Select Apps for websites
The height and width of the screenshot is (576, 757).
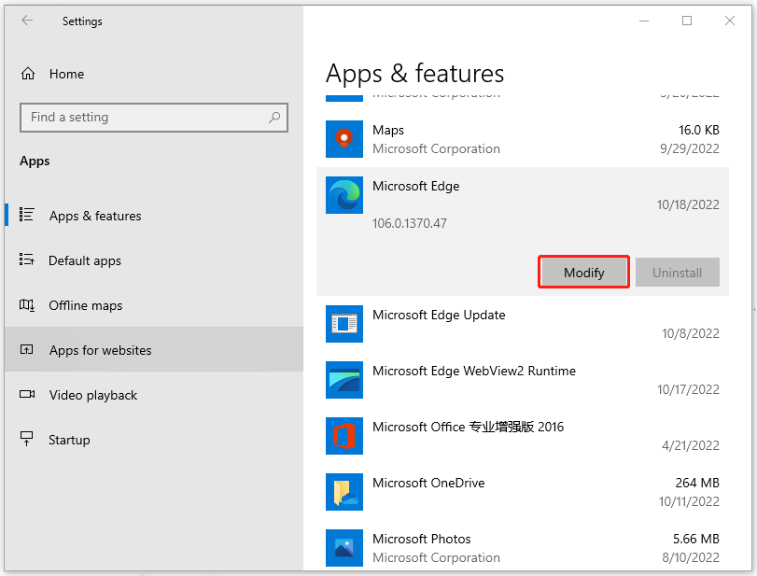click(100, 350)
